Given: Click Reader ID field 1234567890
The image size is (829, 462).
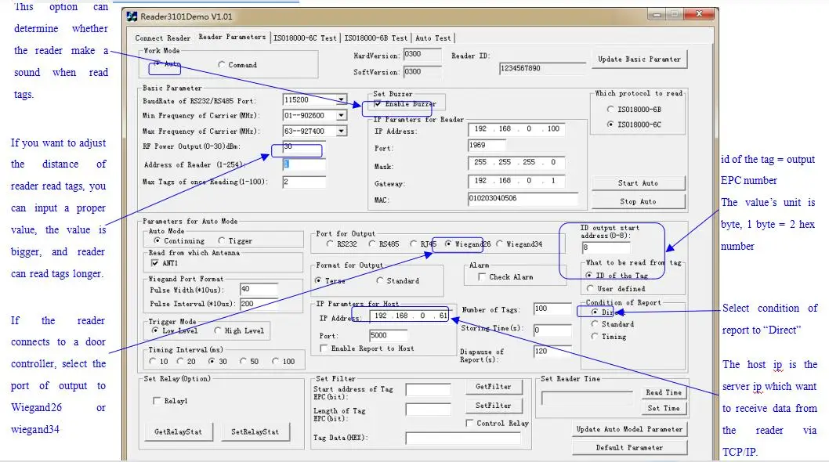Looking at the screenshot, I should 542,69.
